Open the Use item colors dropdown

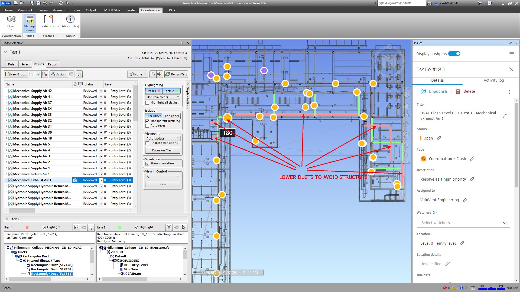point(162,97)
